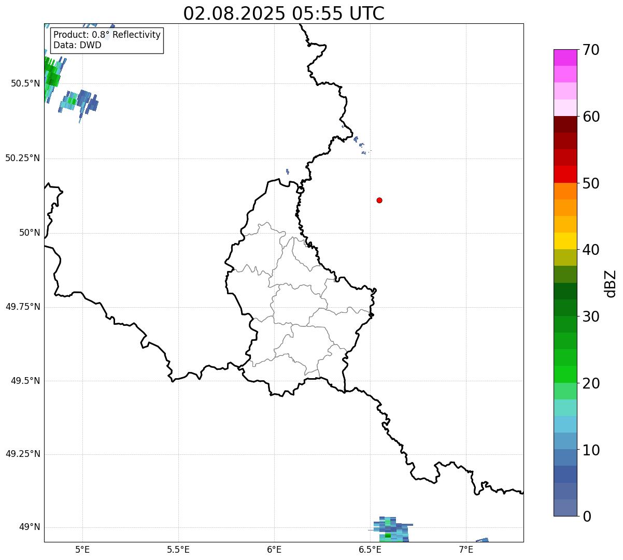The image size is (623, 560).
Task: Click the 50.25°N latitude label
Action: 23,158
